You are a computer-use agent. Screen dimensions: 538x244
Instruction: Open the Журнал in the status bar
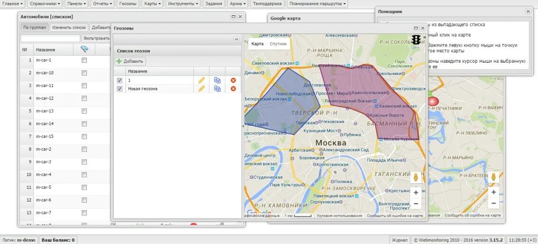400,240
